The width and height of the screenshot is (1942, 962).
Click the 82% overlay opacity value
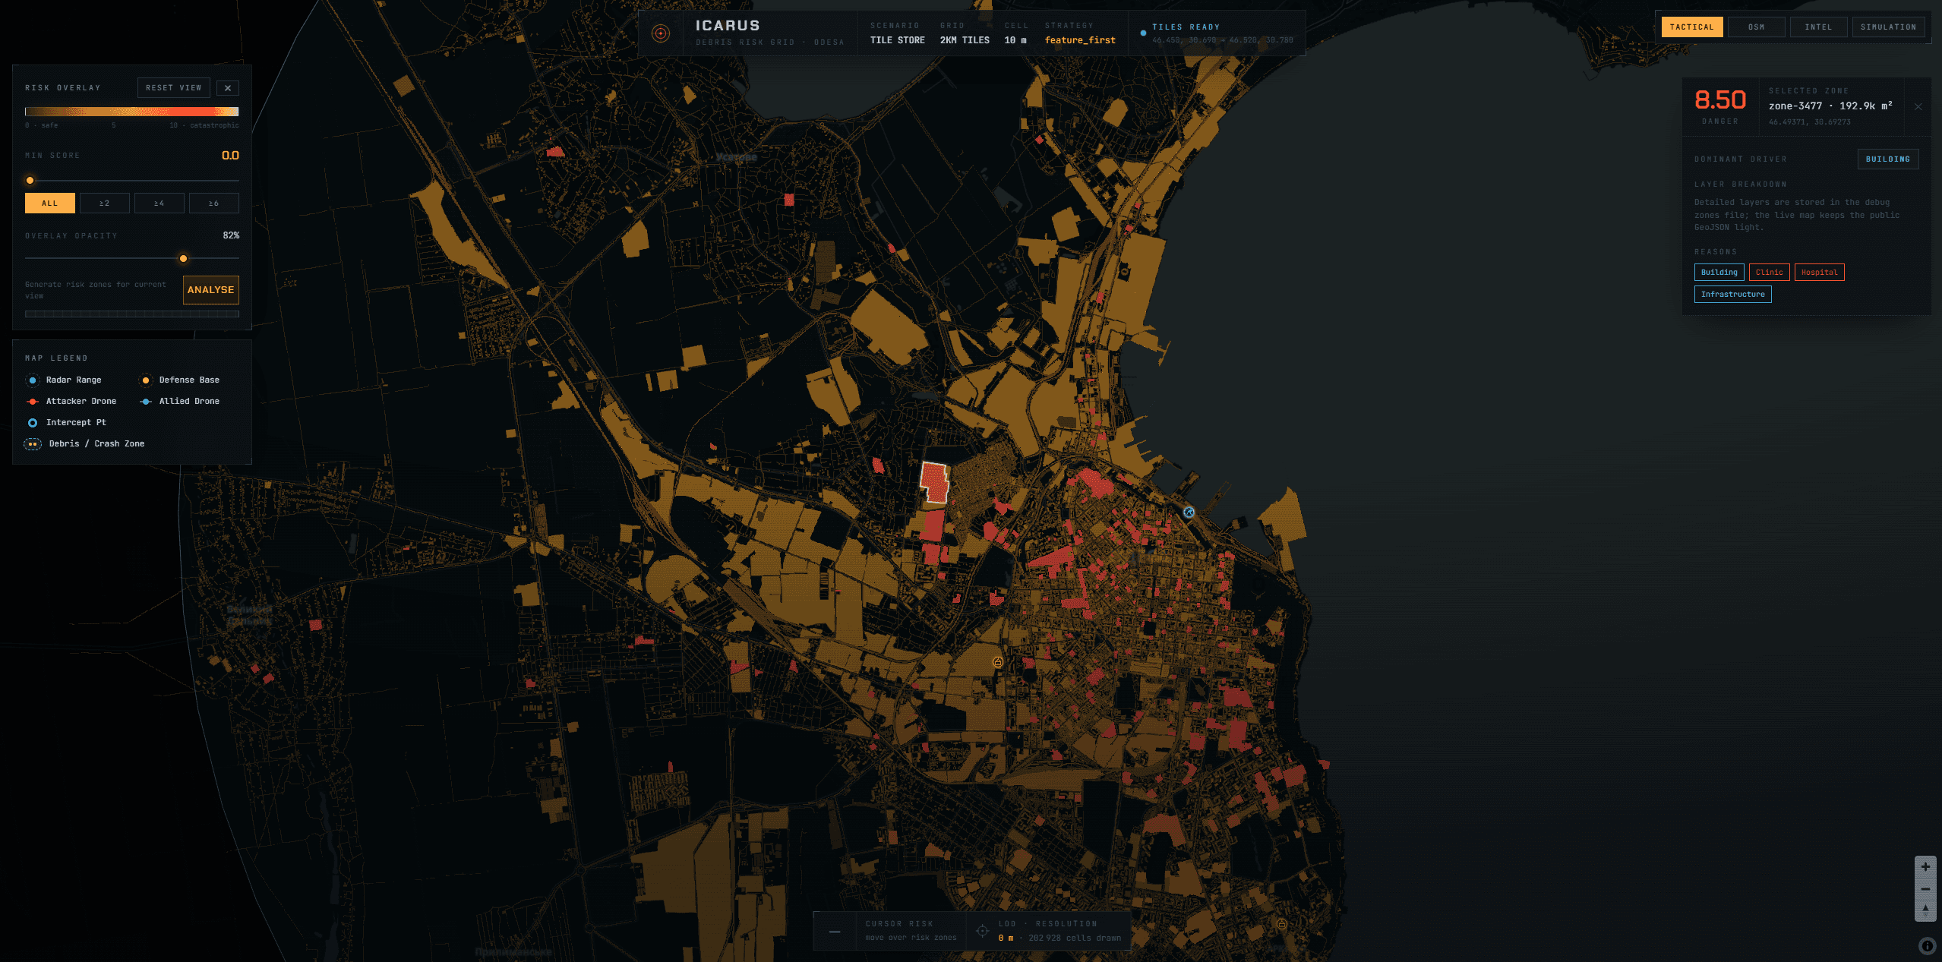tap(231, 235)
